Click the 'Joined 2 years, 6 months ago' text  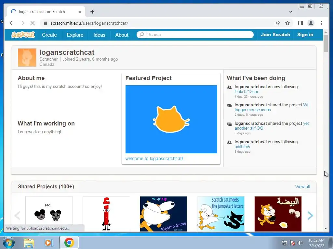point(90,59)
